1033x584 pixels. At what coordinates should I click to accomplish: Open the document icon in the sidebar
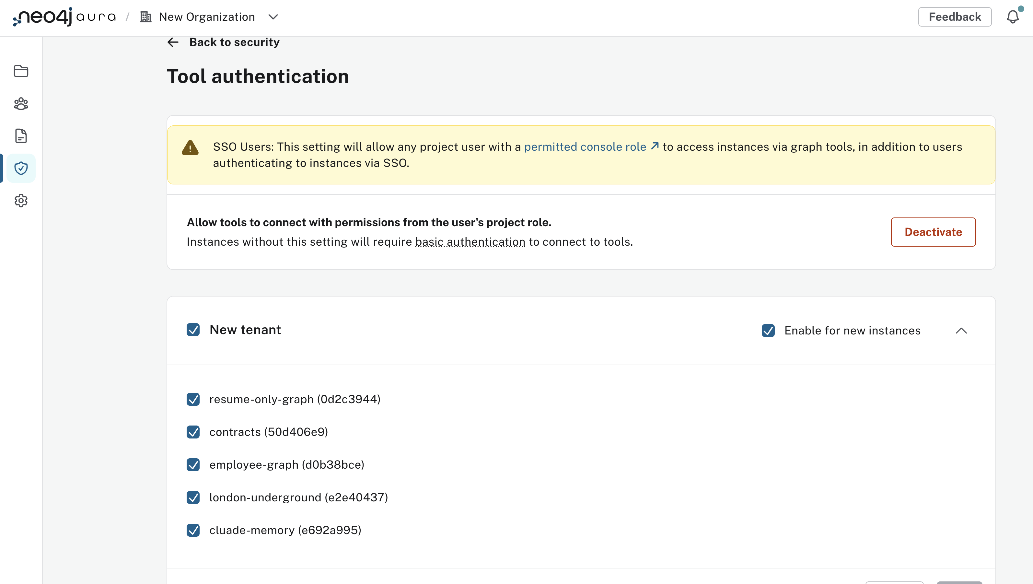20,136
